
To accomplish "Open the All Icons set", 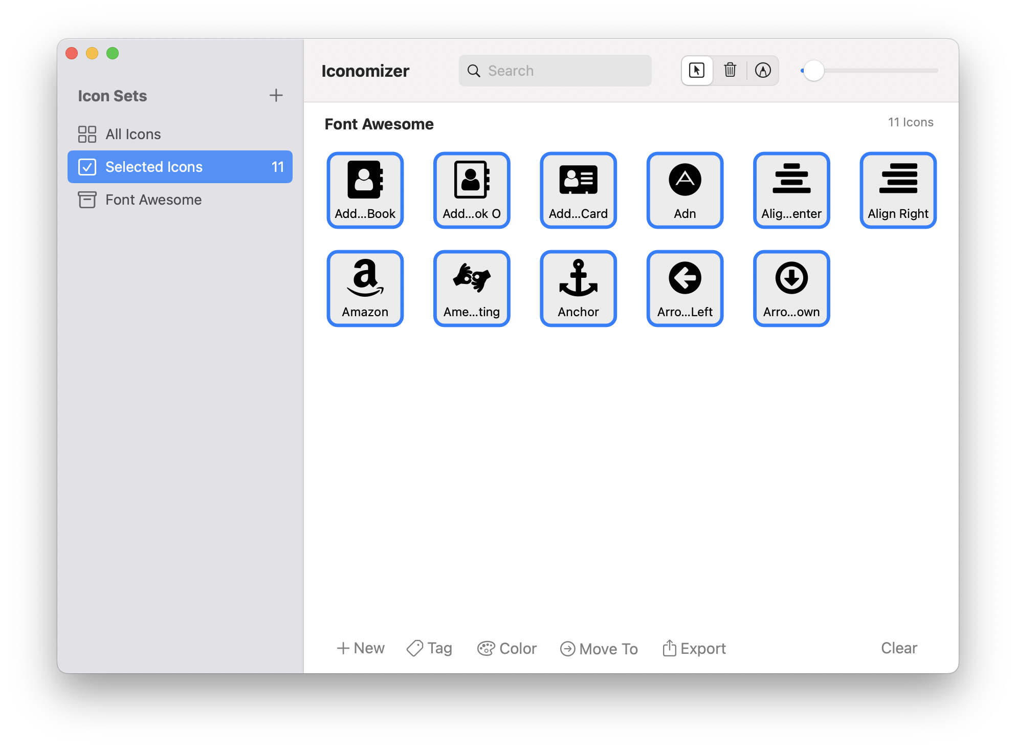I will coord(133,134).
